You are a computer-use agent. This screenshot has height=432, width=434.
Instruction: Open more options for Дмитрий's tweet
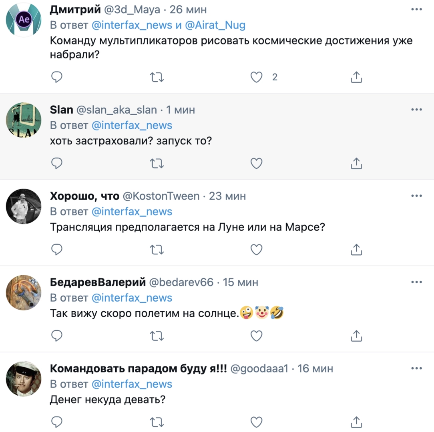(x=416, y=8)
